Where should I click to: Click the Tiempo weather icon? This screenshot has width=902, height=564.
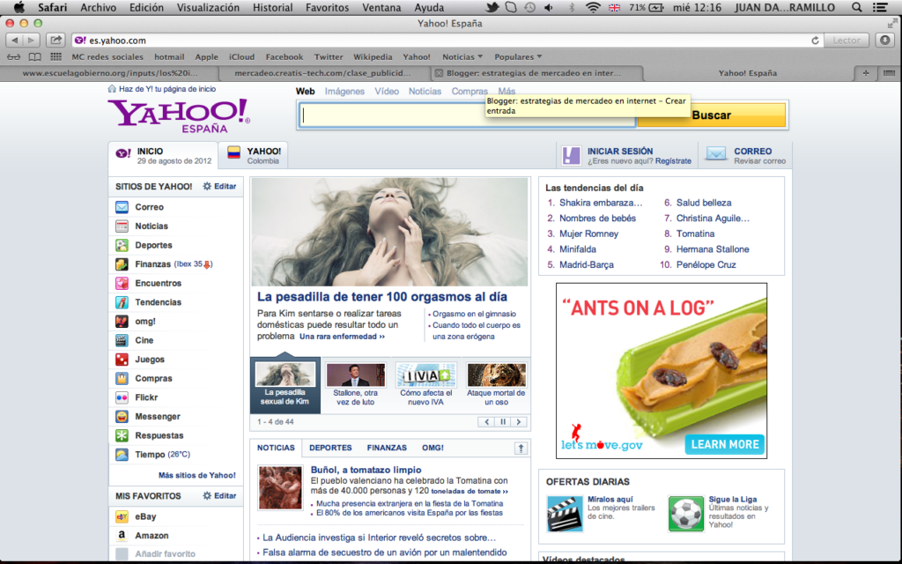122,454
